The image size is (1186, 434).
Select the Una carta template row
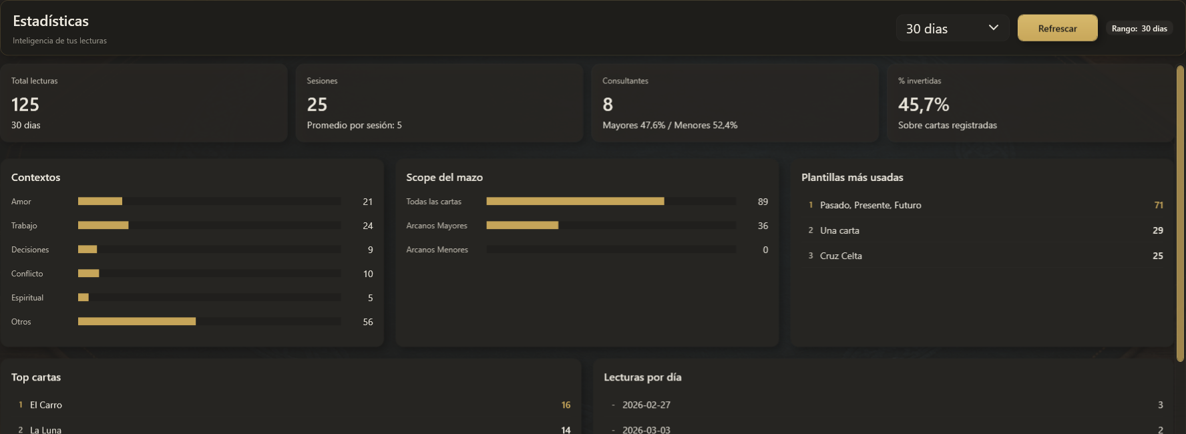click(x=982, y=230)
